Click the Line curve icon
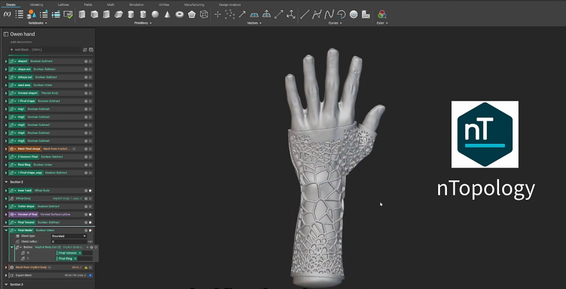 coord(304,14)
